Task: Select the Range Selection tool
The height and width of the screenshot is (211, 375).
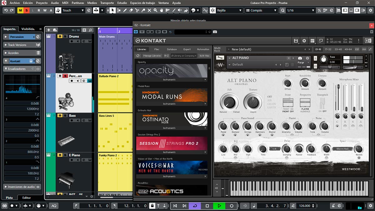Action: pos(118,10)
